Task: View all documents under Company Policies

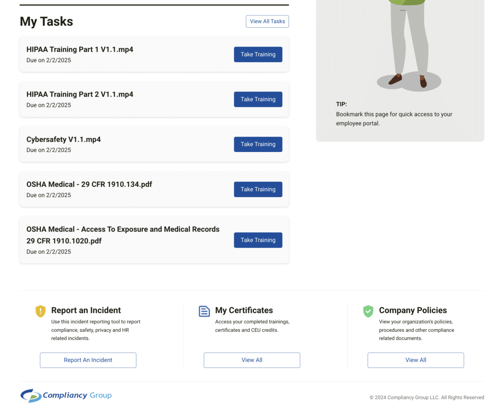Action: coord(415,360)
